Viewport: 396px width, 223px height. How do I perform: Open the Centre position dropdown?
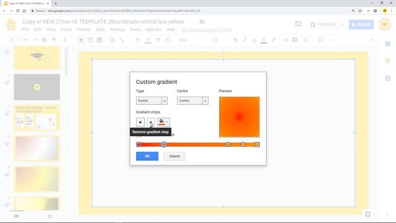[192, 100]
